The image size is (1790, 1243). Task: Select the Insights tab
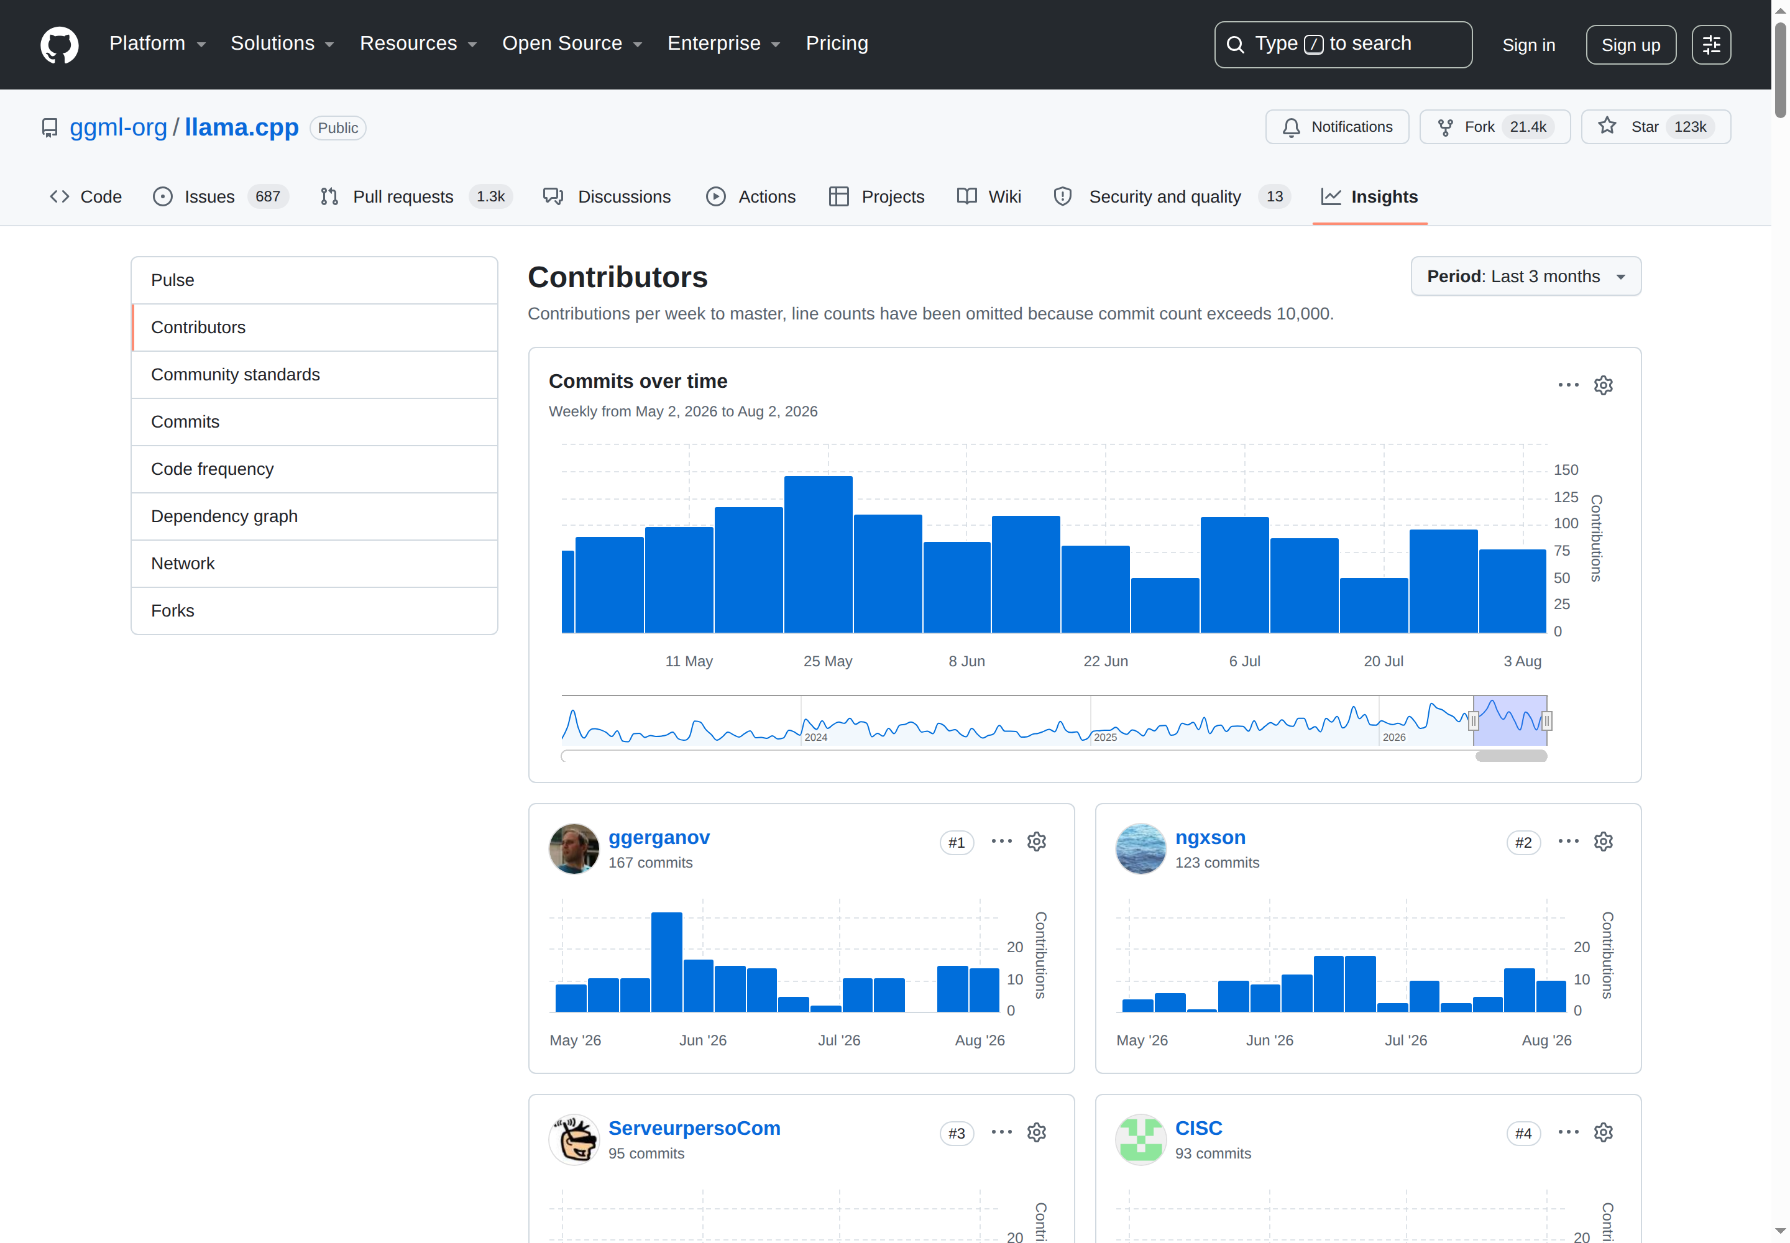click(1369, 197)
